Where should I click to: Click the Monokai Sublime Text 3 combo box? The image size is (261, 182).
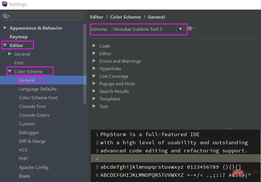[x=148, y=29]
